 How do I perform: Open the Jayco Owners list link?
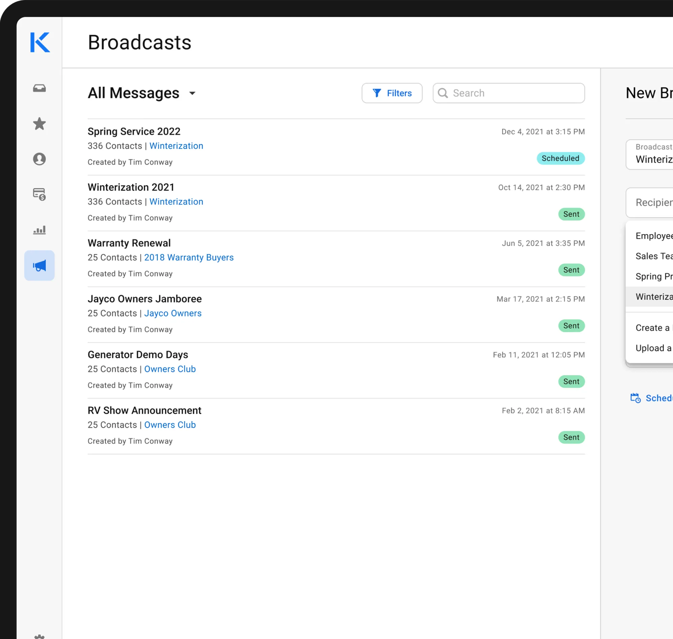[x=173, y=313]
